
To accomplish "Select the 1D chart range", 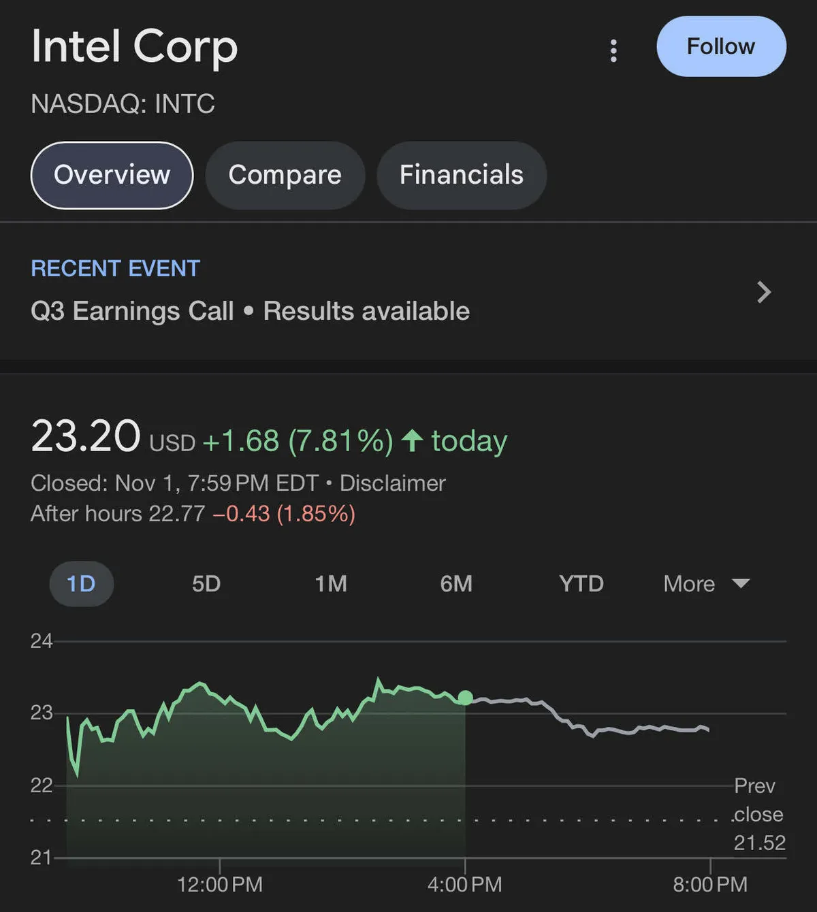I will [x=81, y=583].
